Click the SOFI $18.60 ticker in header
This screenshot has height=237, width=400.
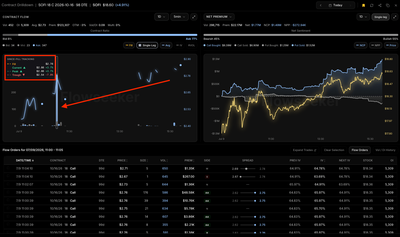click(x=103, y=5)
